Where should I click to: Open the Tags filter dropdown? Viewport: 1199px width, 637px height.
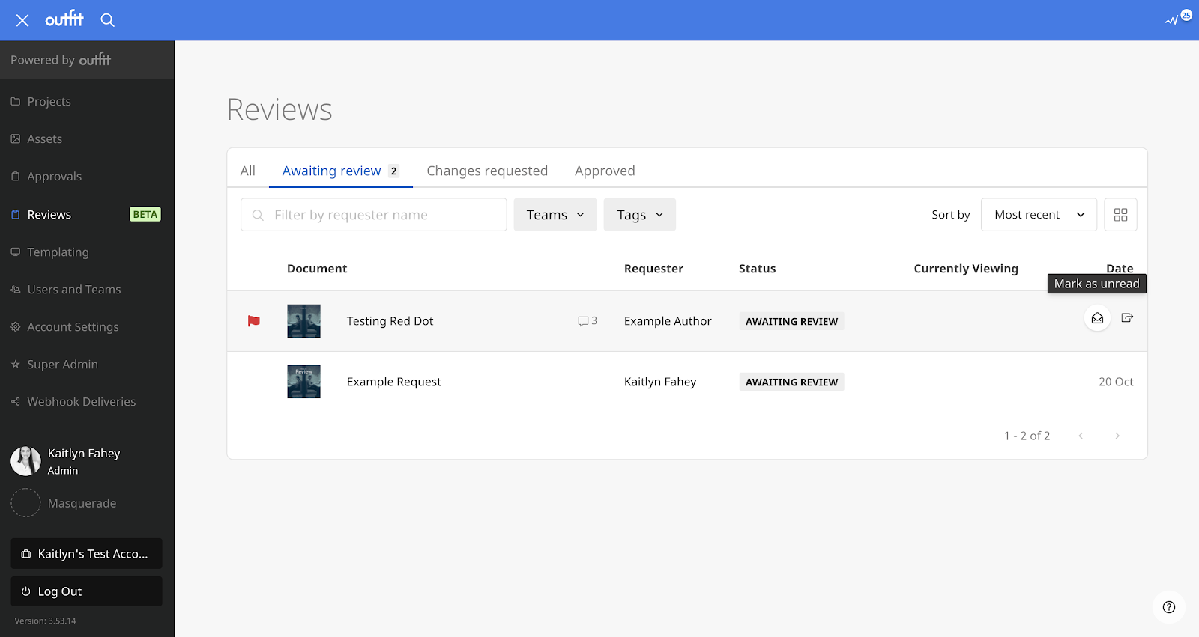point(640,215)
